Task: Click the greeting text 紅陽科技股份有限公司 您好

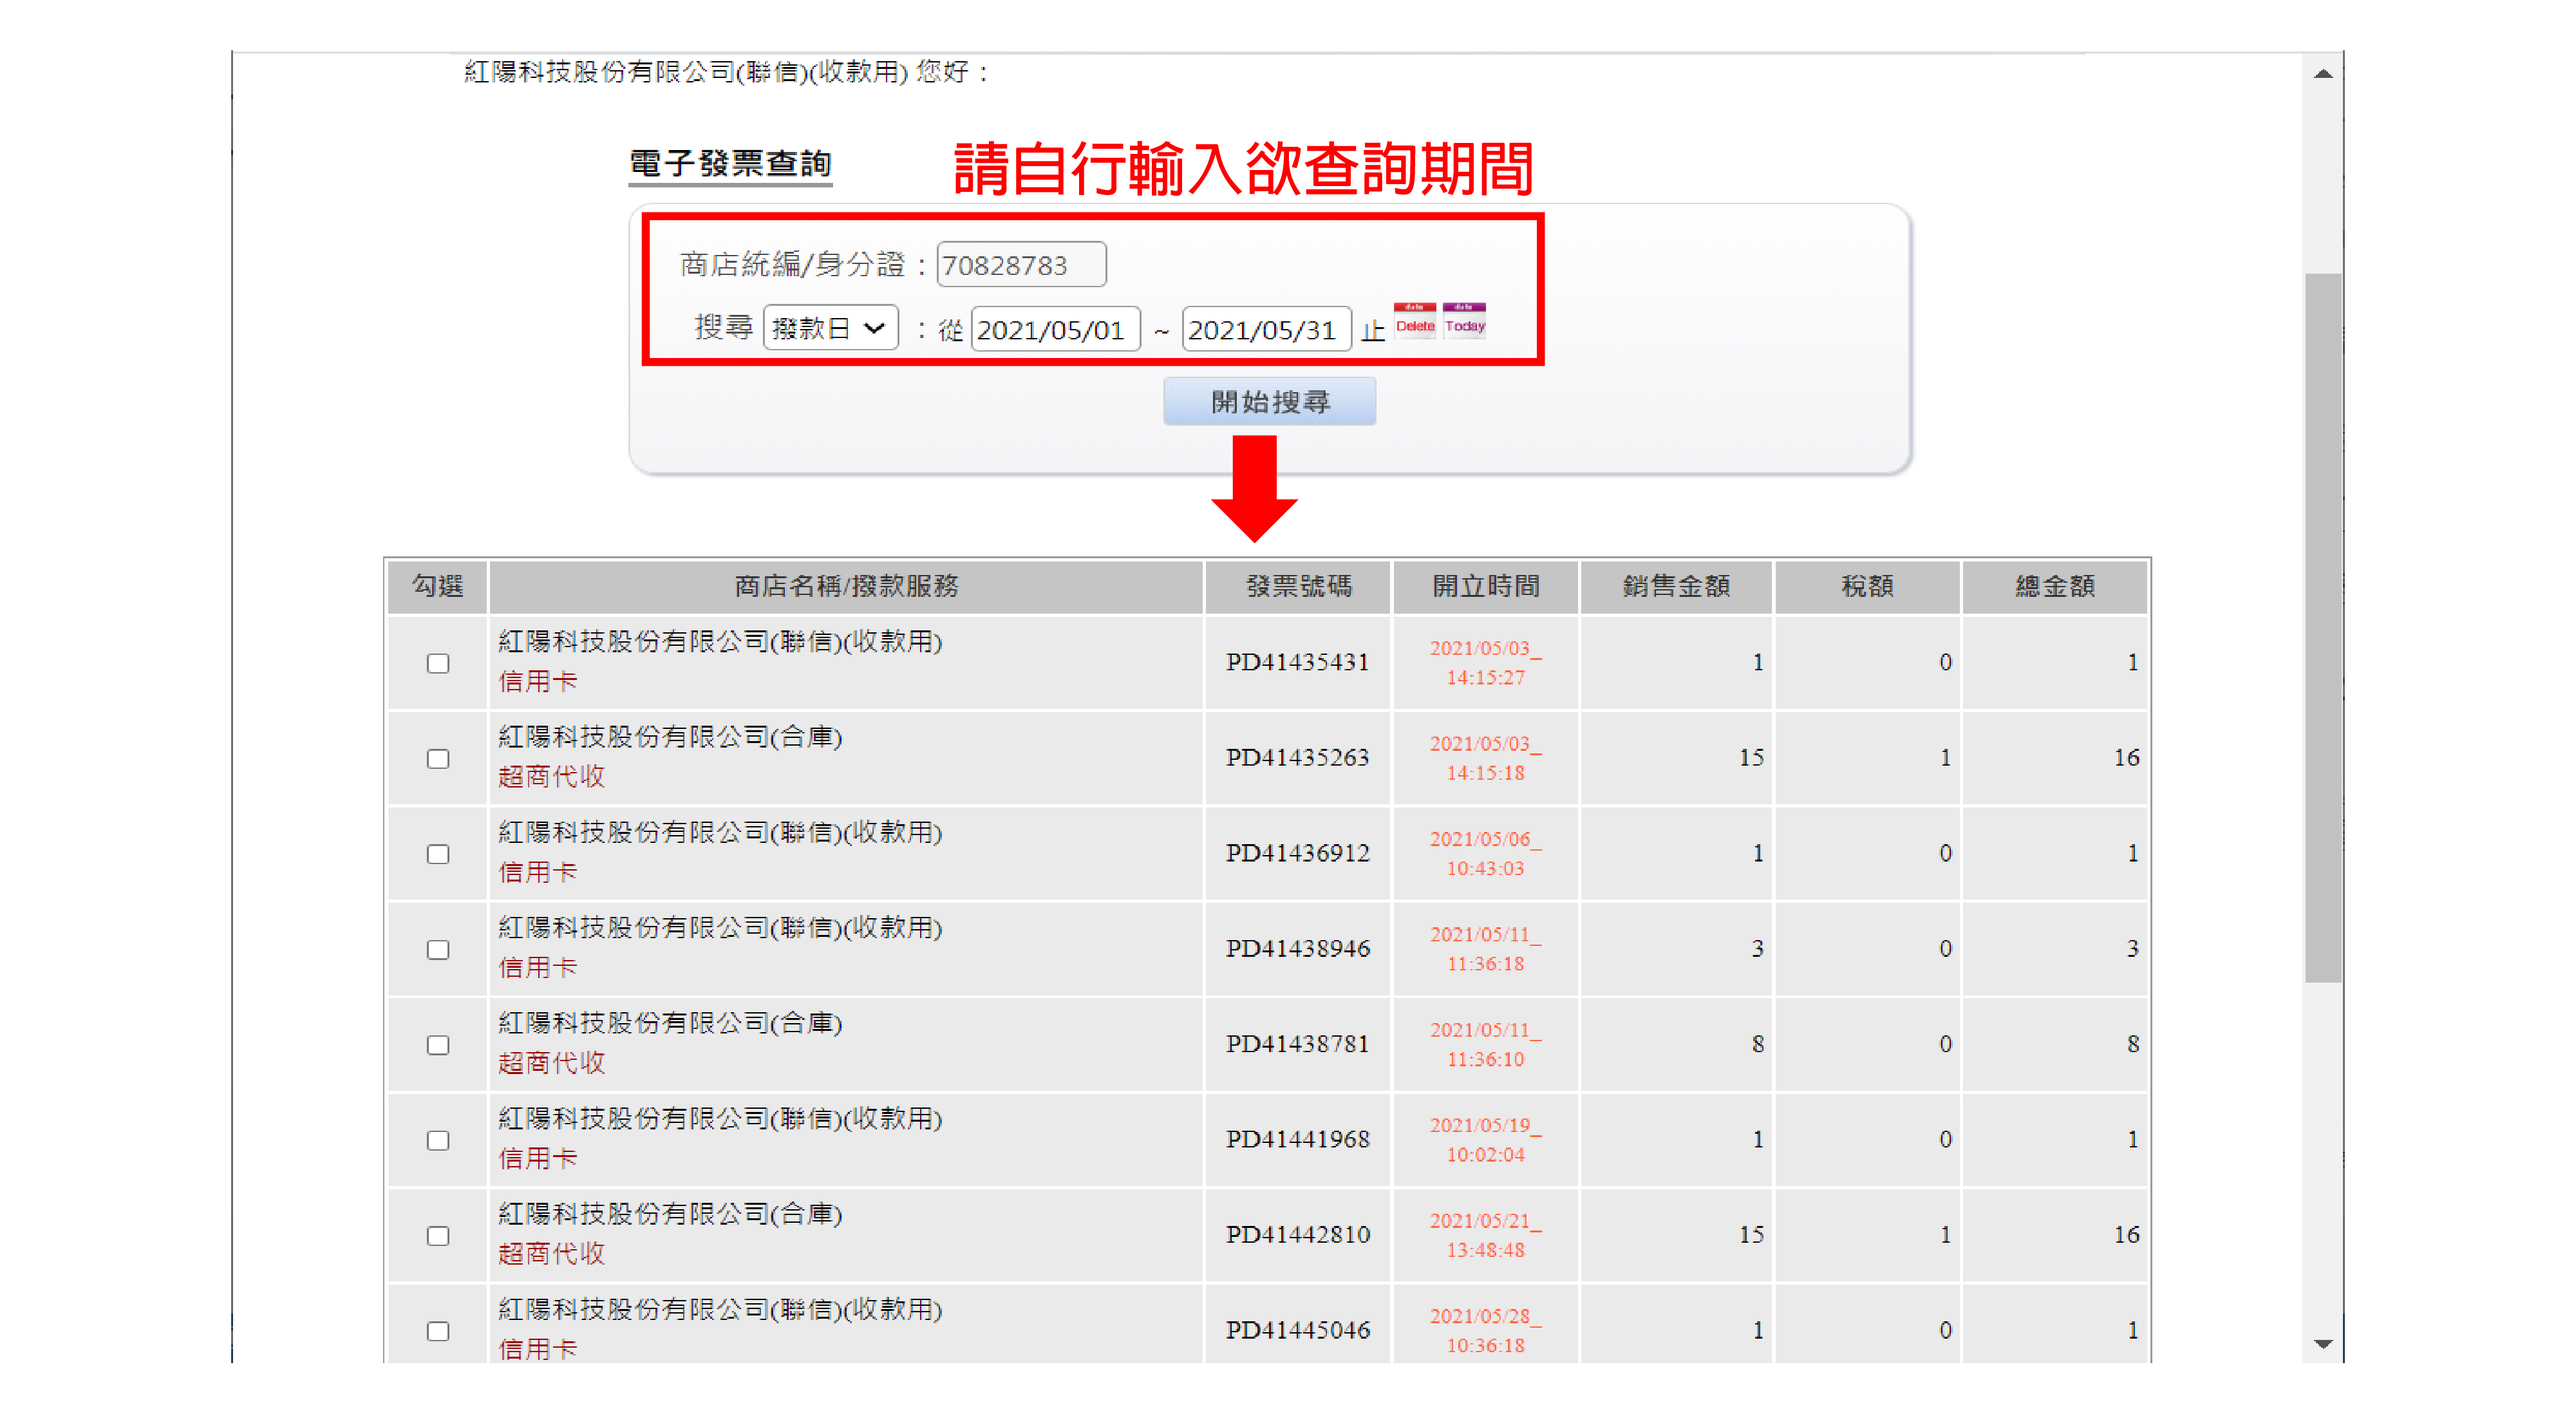Action: pos(727,72)
